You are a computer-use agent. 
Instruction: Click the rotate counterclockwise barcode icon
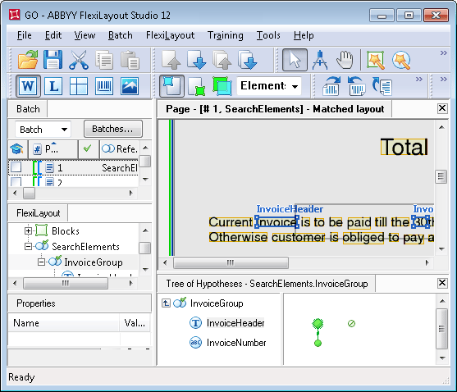pyautogui.click(x=357, y=86)
